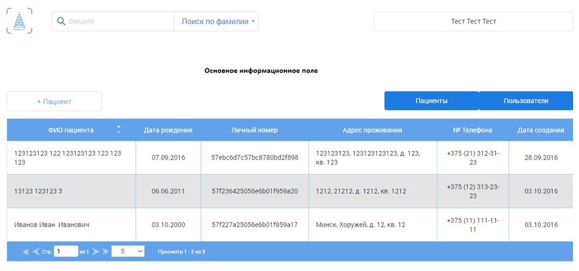Click address 1212, 21212, д. 1212 cell
Image resolution: width=579 pixels, height=271 pixels.
coord(372,191)
